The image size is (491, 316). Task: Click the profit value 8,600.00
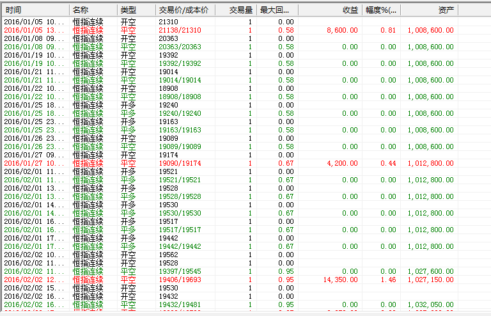(x=342, y=30)
